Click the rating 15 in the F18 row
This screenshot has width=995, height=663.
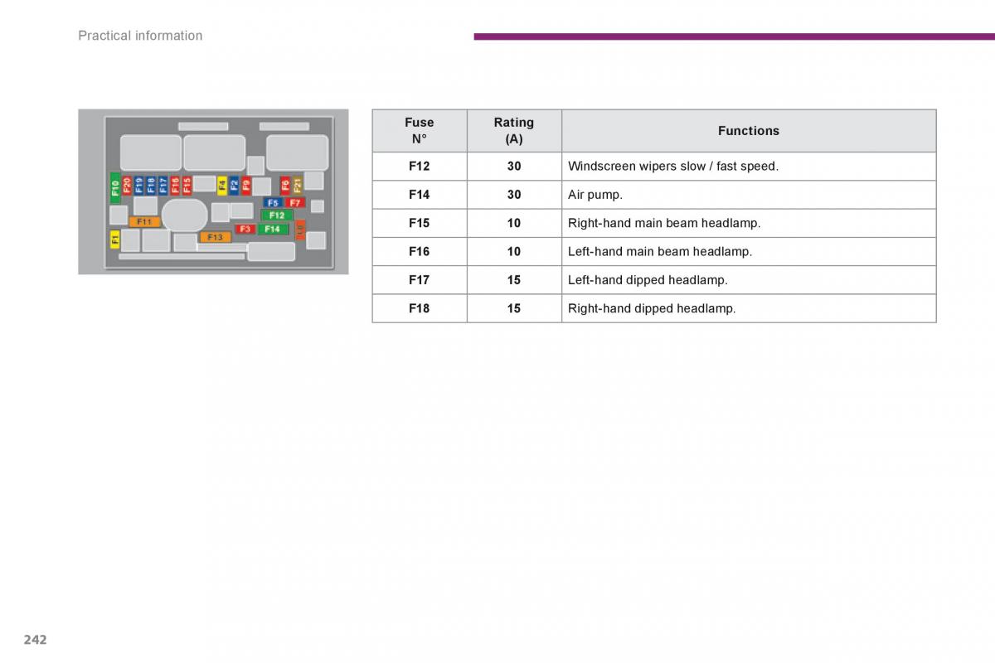(514, 308)
